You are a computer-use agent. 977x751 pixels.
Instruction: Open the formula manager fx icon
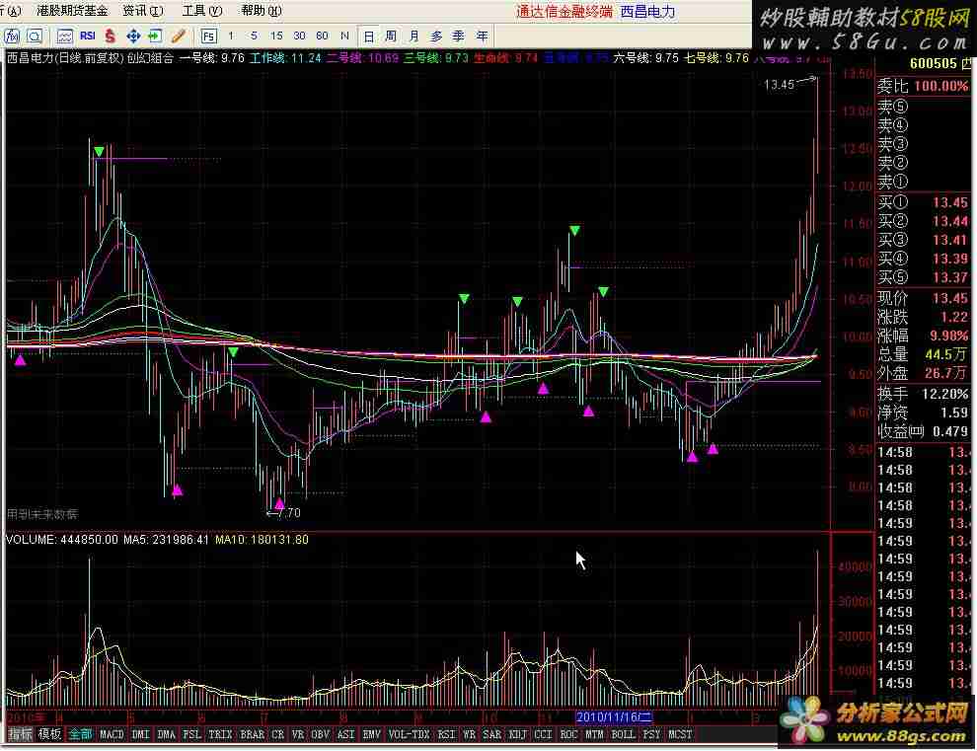tap(13, 36)
